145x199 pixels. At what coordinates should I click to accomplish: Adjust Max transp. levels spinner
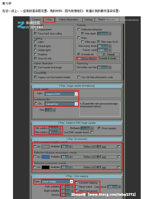tap(110, 46)
